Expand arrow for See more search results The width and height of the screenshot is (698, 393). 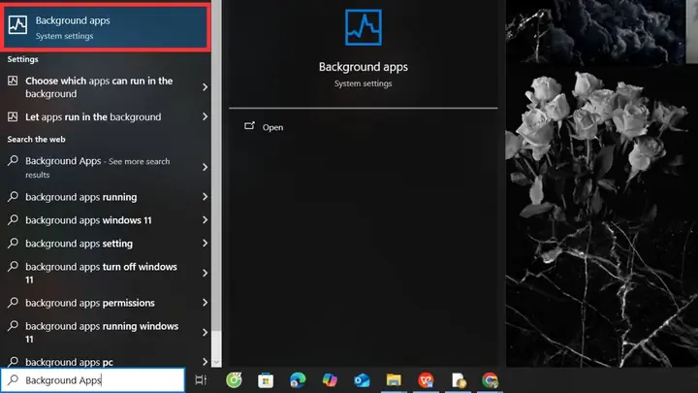(x=205, y=167)
